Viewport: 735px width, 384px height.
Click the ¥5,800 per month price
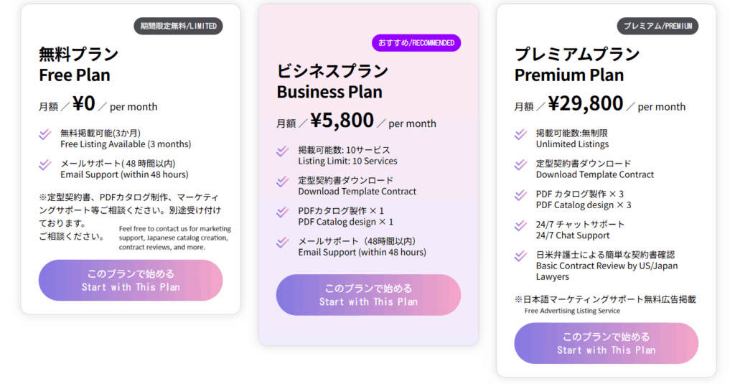click(x=357, y=121)
